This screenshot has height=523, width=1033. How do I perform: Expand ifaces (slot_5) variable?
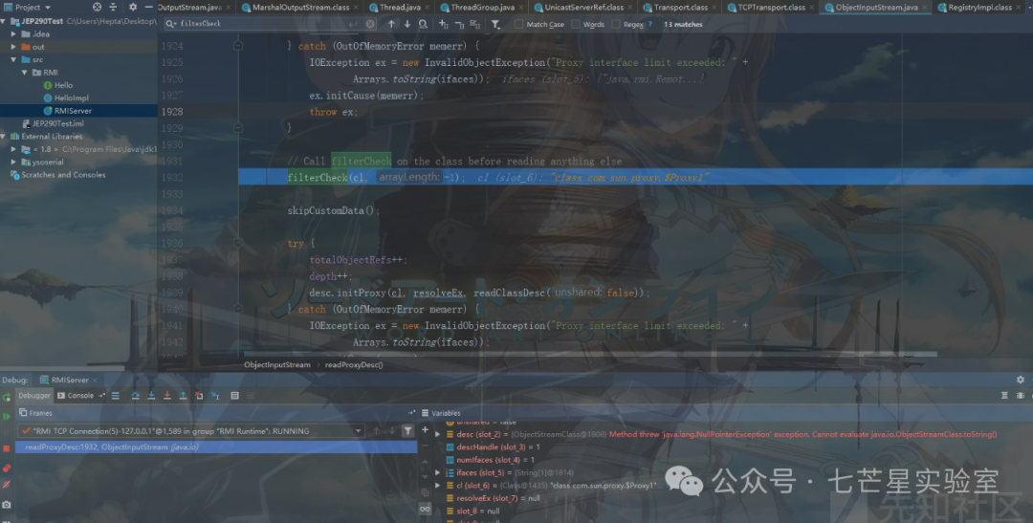[x=437, y=473]
